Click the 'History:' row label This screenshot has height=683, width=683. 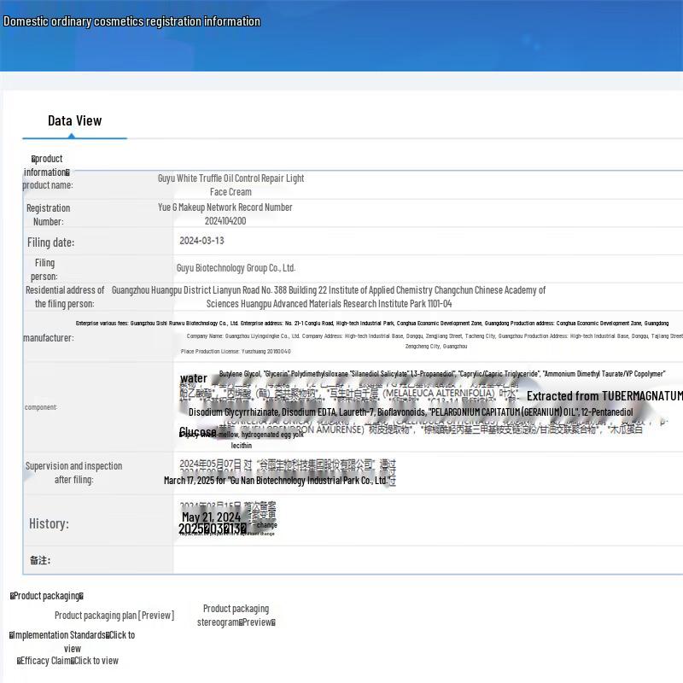click(48, 523)
